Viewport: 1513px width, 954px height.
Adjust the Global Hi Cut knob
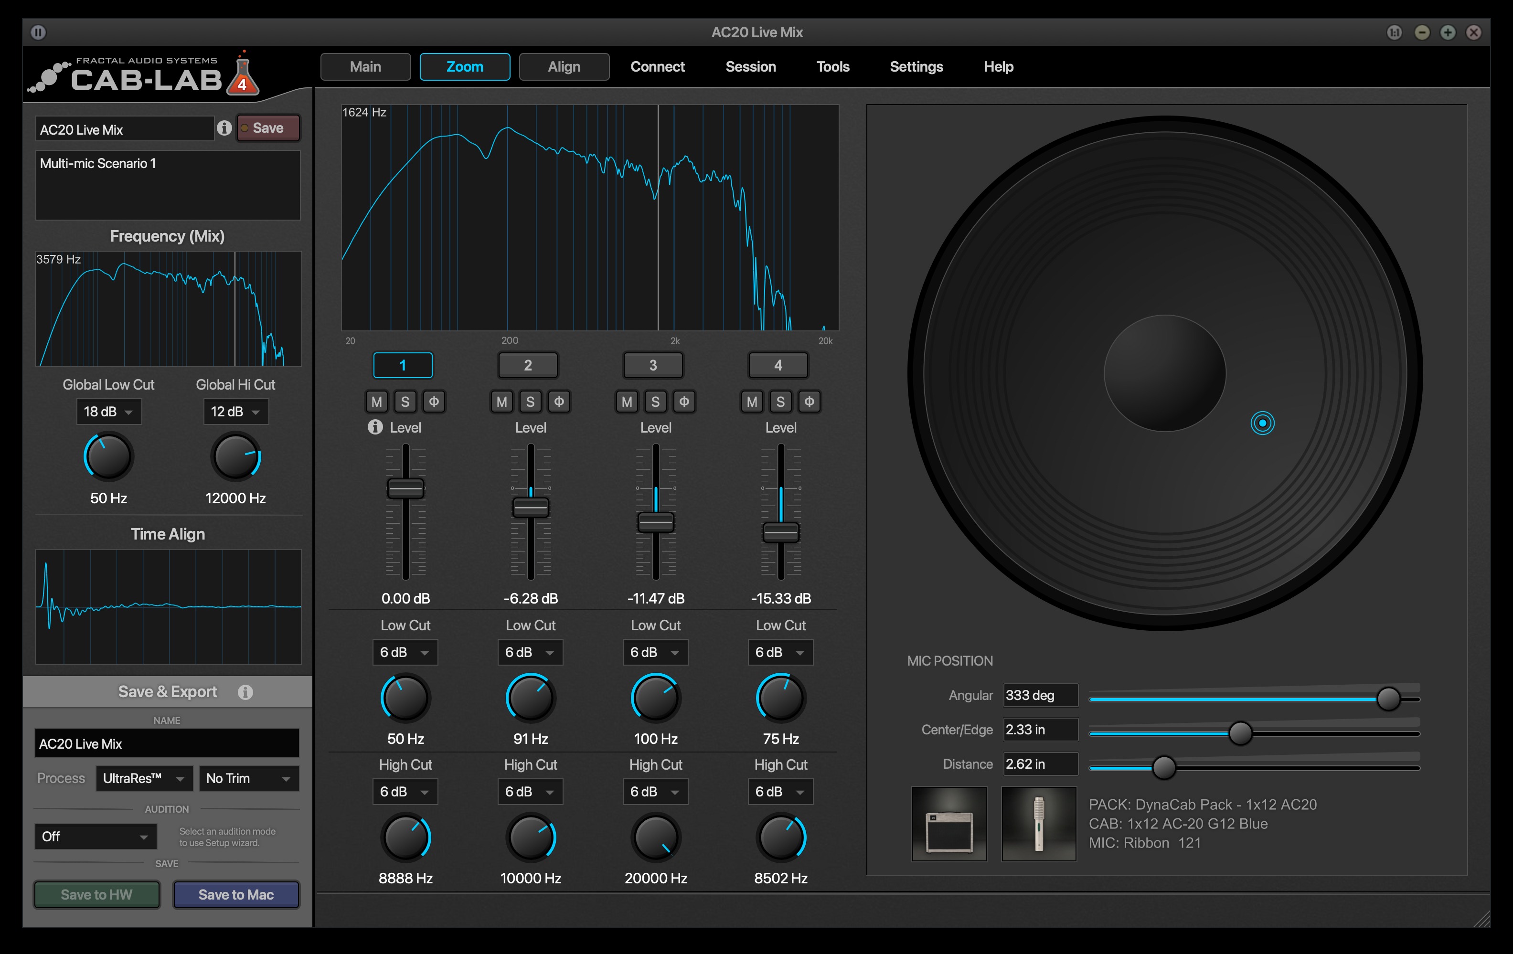tap(235, 456)
